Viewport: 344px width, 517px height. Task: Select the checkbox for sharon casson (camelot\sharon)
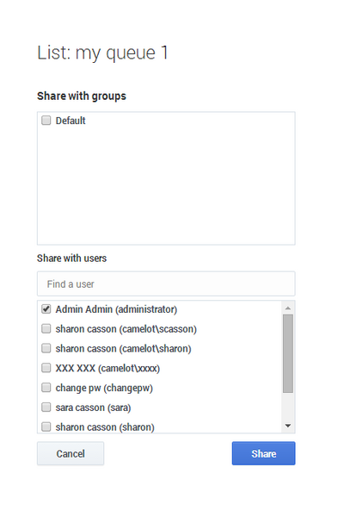coord(46,348)
